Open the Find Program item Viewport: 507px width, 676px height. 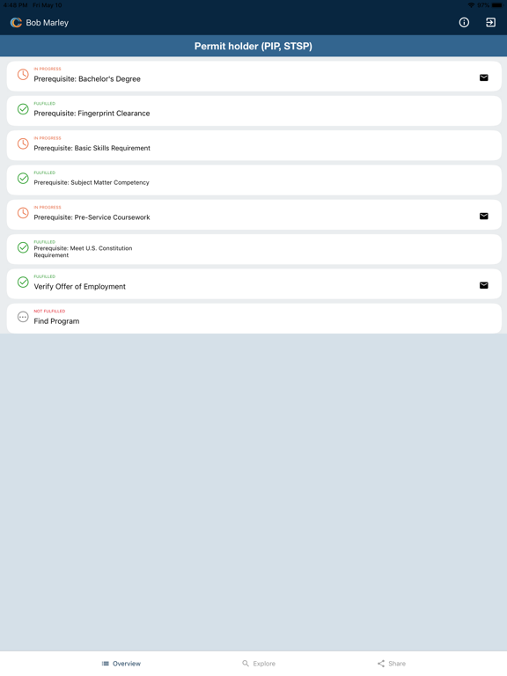pyautogui.click(x=253, y=319)
